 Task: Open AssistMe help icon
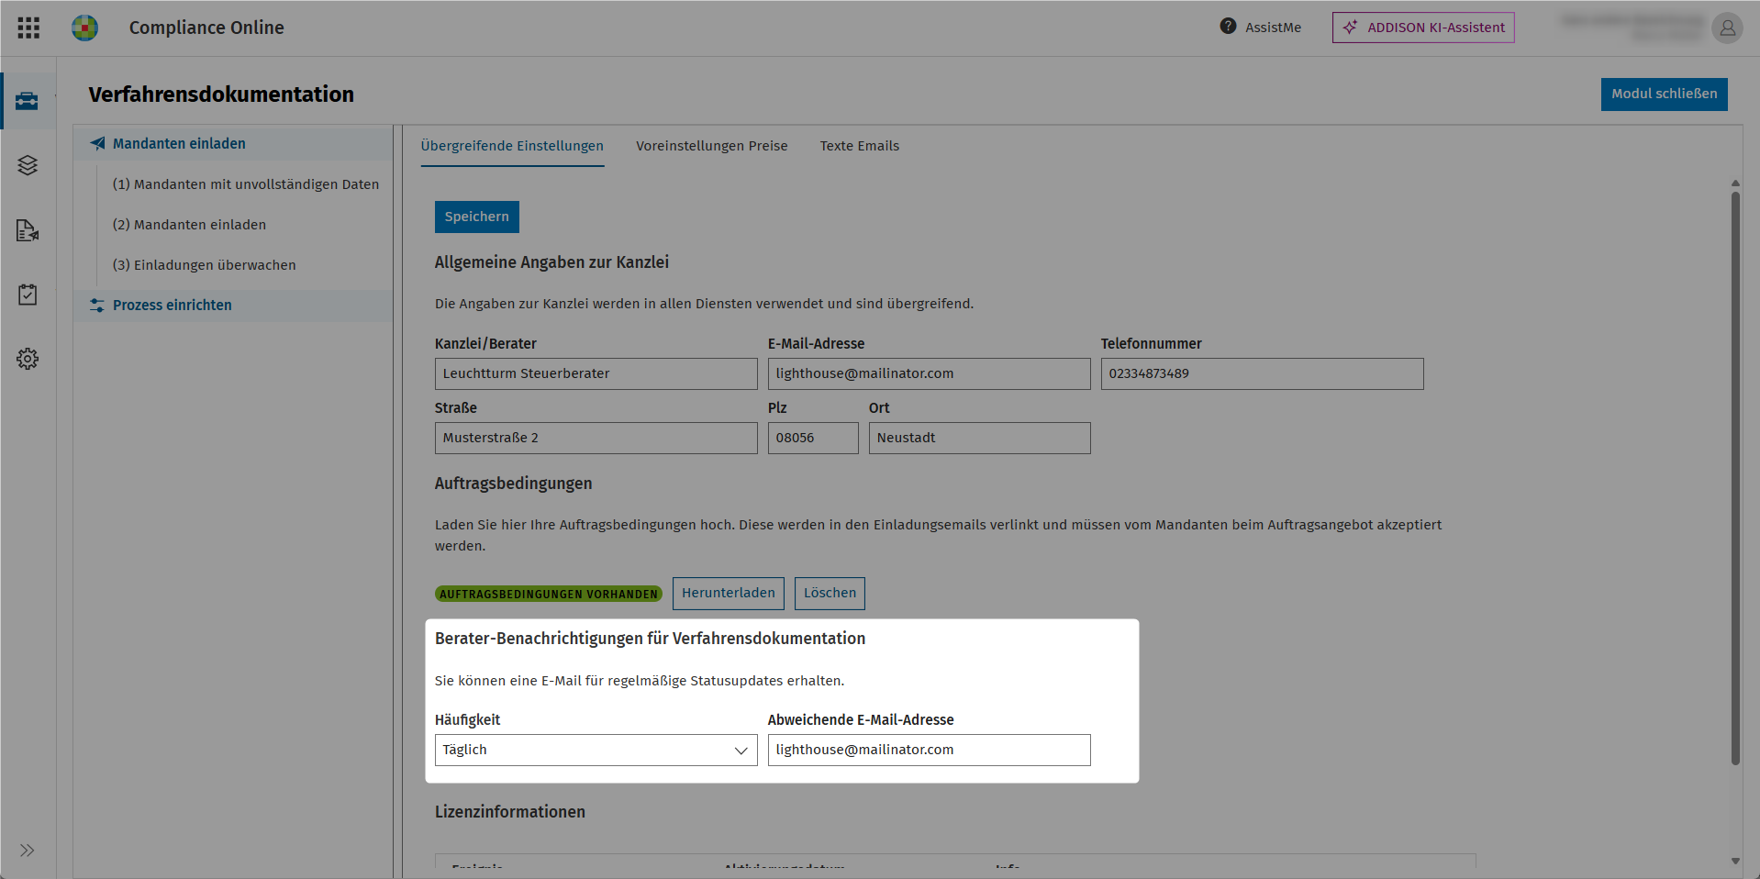pos(1228,27)
